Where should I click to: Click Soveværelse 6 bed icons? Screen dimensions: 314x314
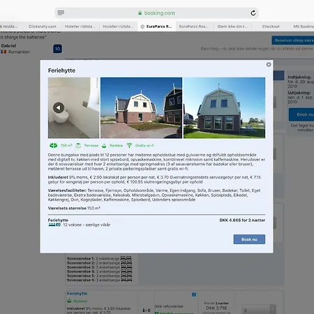pyautogui.click(x=126, y=280)
